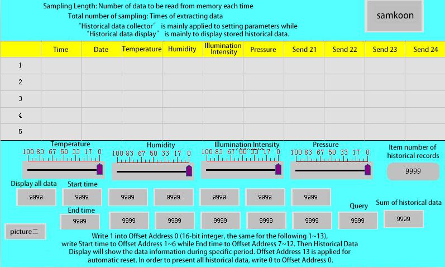Select row 5 in the historical table
Image resolution: width=445 pixels, height=268 pixels.
[223, 132]
